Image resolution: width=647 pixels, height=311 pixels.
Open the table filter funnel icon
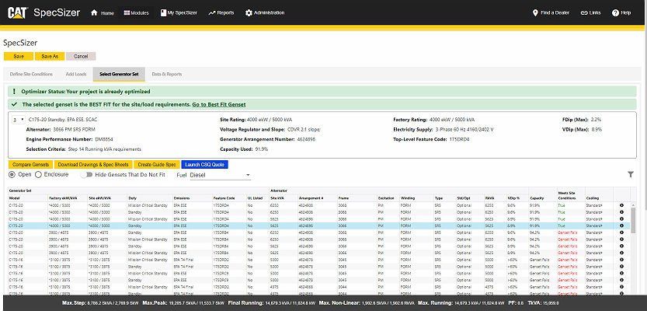tap(631, 175)
